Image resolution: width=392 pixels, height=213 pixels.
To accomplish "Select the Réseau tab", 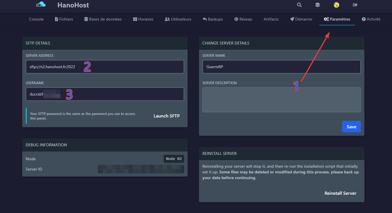I will pos(243,19).
